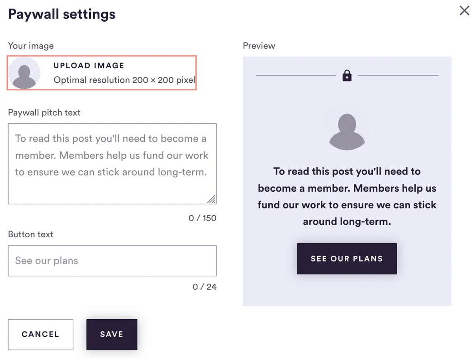Click the UPLOAD IMAGE label

tap(89, 66)
